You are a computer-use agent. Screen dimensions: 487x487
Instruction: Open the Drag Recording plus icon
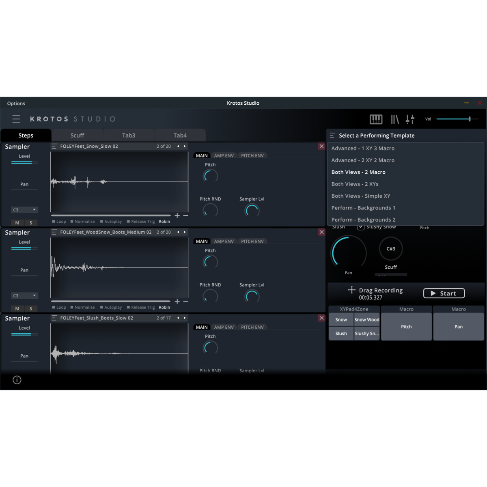[x=351, y=290]
